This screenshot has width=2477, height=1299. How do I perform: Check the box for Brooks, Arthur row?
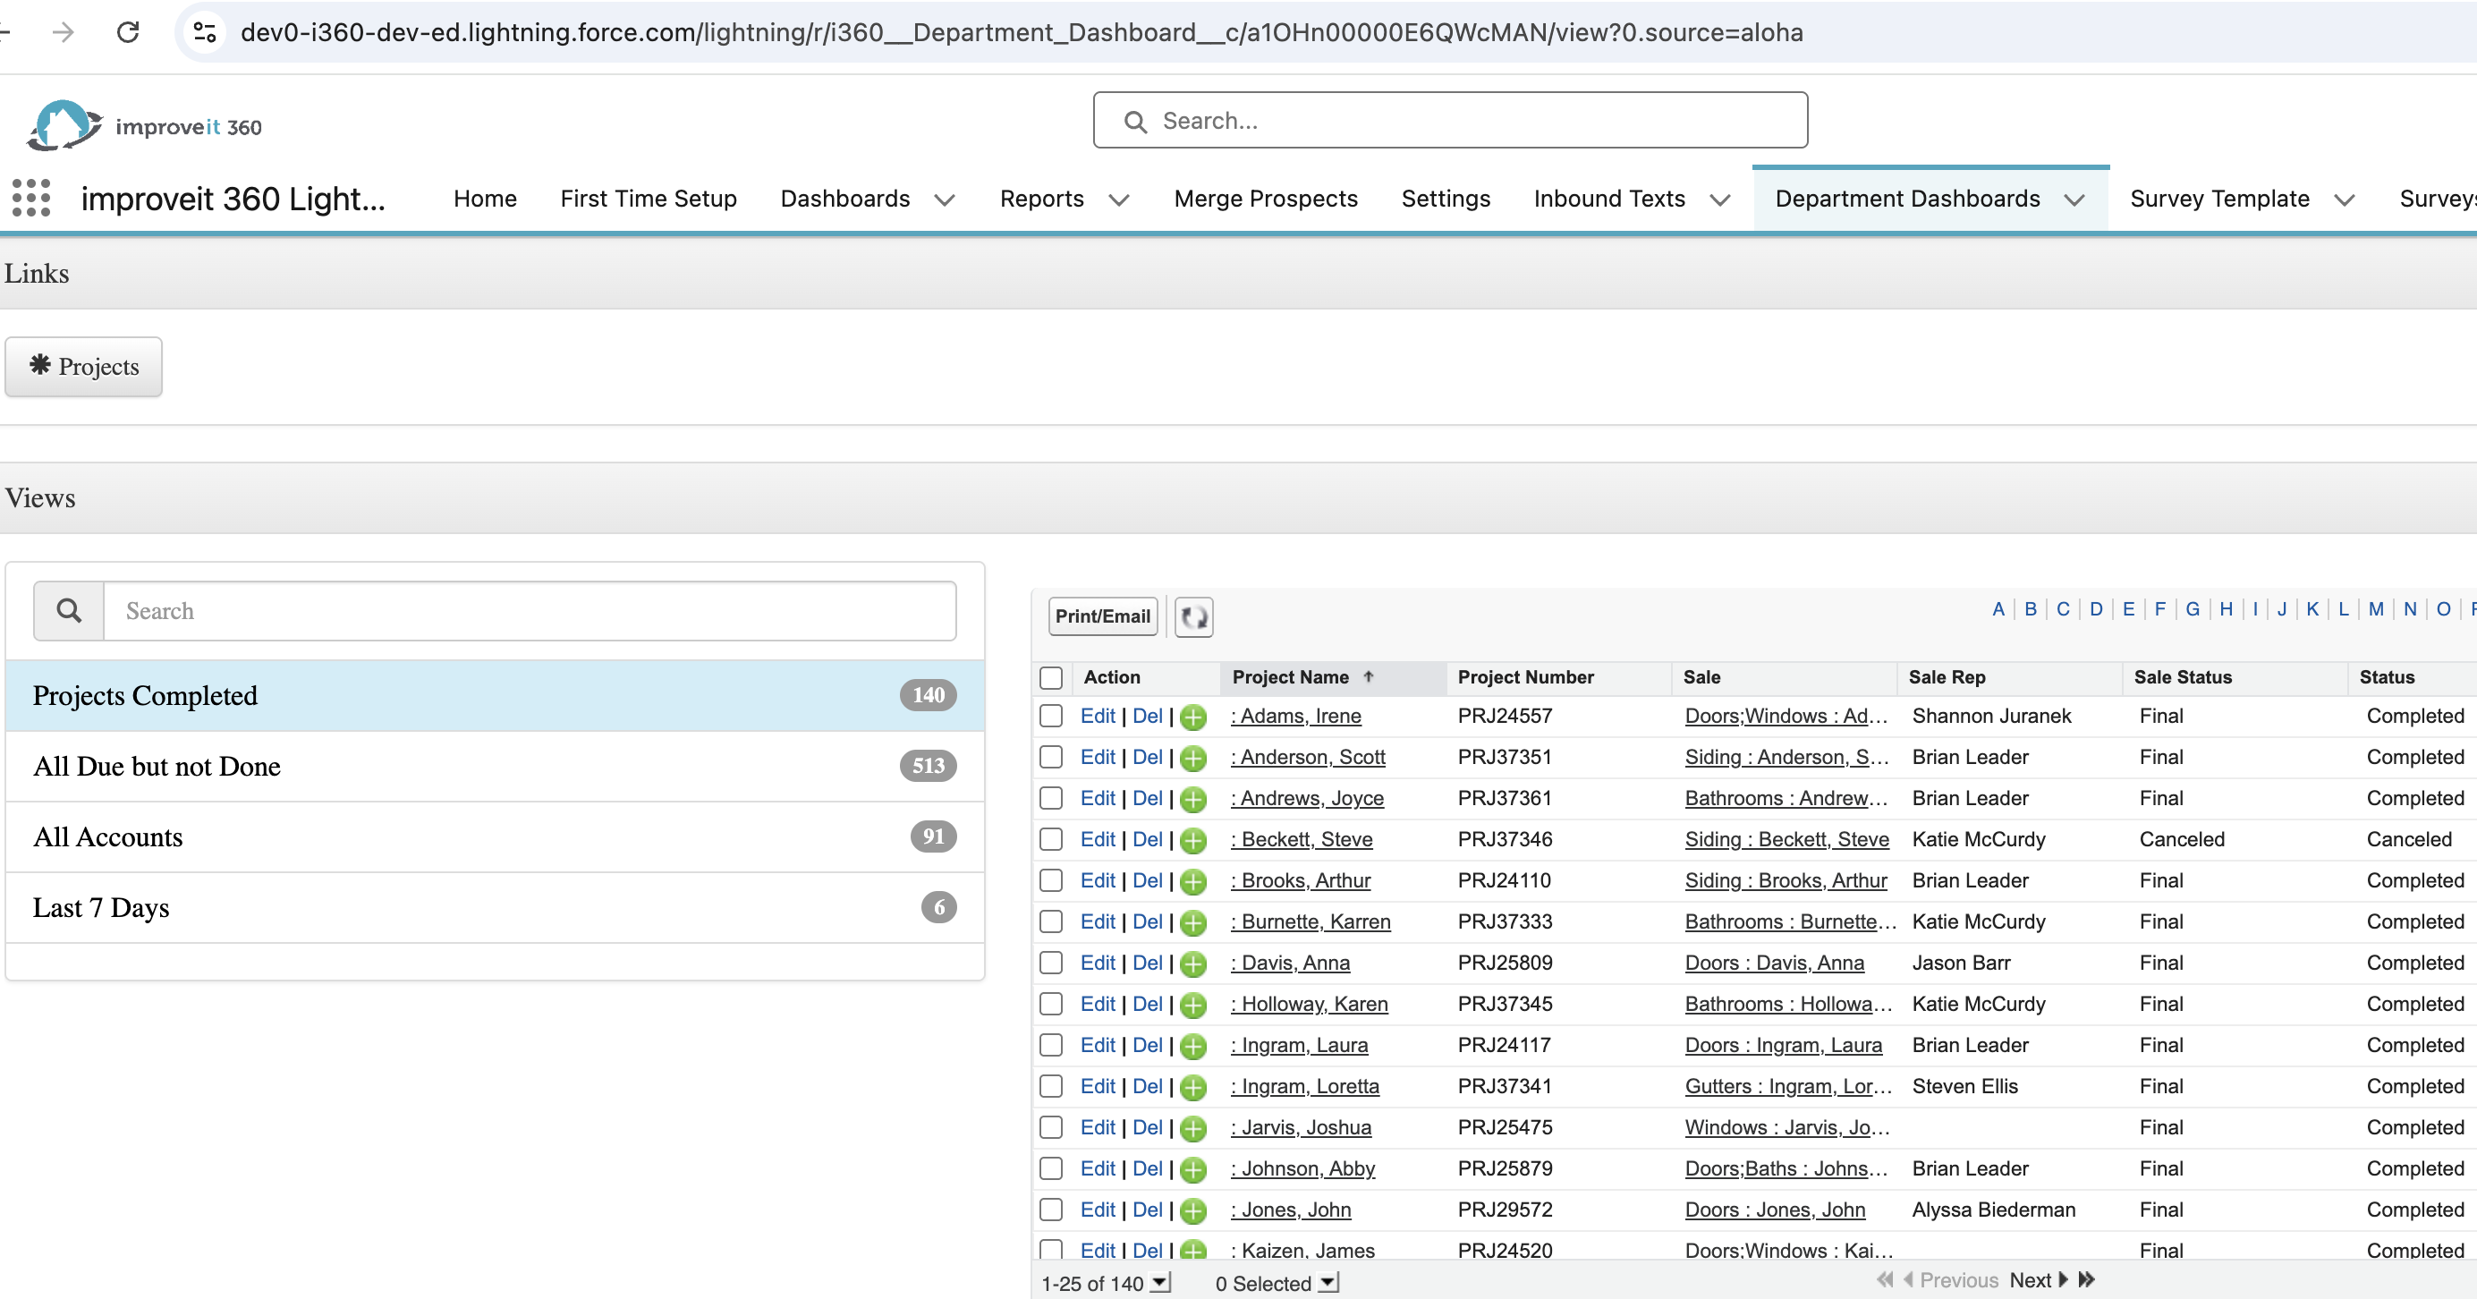(x=1051, y=880)
